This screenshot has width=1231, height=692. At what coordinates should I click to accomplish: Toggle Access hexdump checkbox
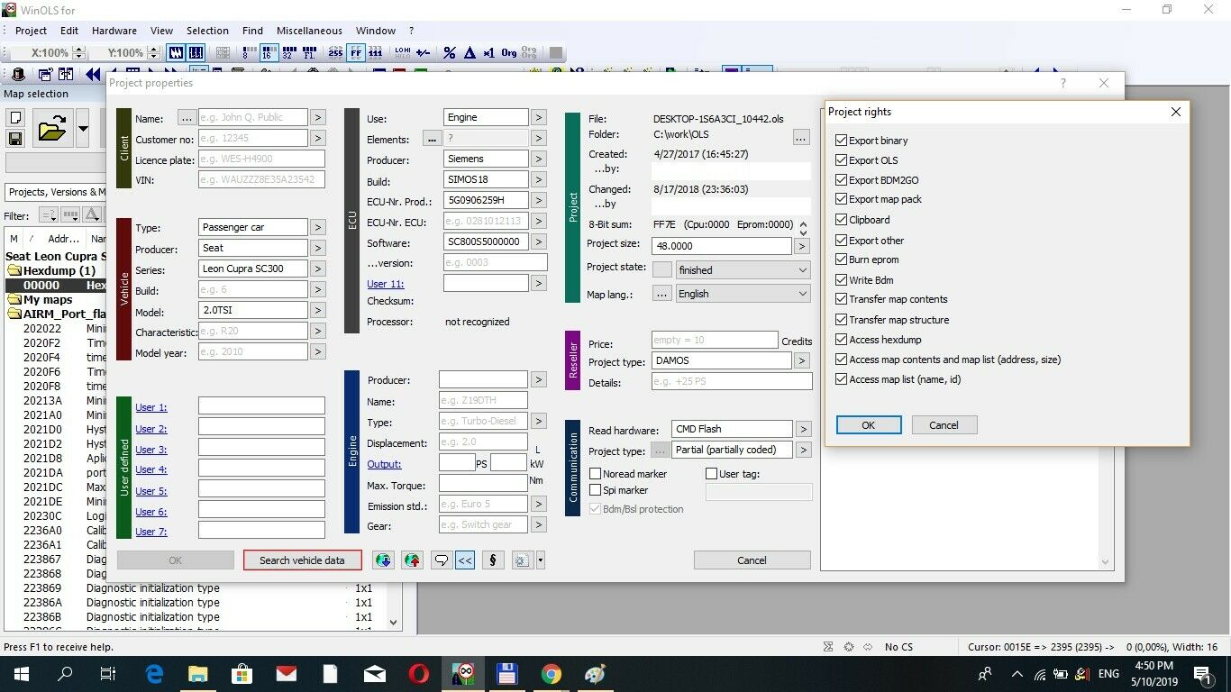pyautogui.click(x=841, y=340)
